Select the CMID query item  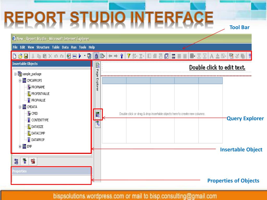pos(35,114)
